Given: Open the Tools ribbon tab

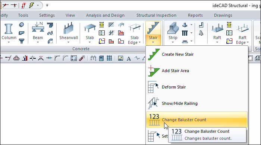Looking at the screenshot, I should pos(23,15).
